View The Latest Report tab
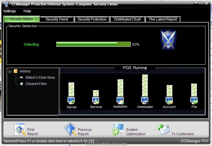The image size is (212, 146). (x=163, y=19)
